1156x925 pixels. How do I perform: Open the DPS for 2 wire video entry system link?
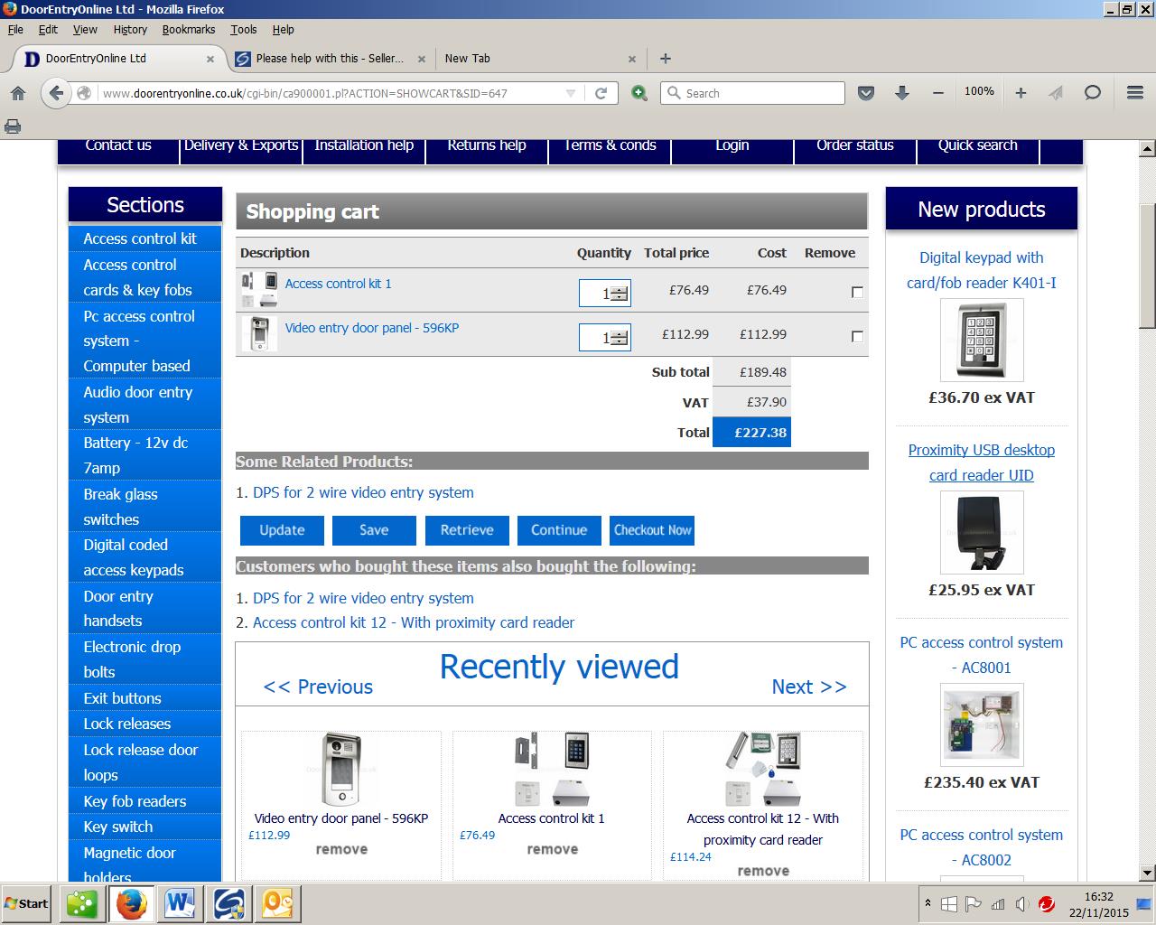point(363,492)
